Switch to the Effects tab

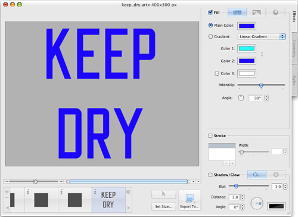[294, 17]
